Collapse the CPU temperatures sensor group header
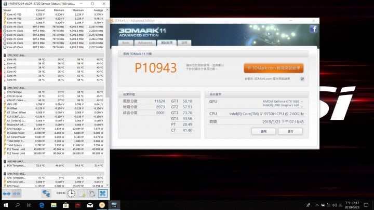 pyautogui.click(x=54, y=55)
